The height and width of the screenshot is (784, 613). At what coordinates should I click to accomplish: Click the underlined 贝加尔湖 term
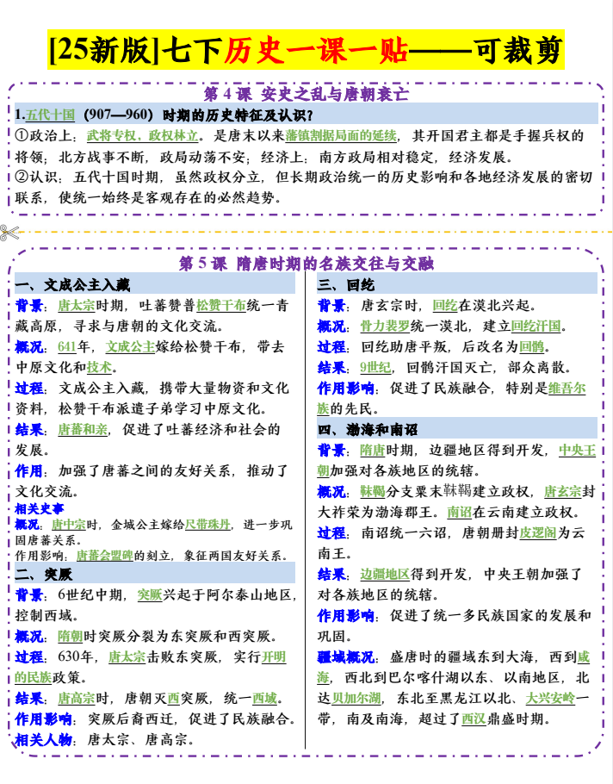click(x=356, y=698)
